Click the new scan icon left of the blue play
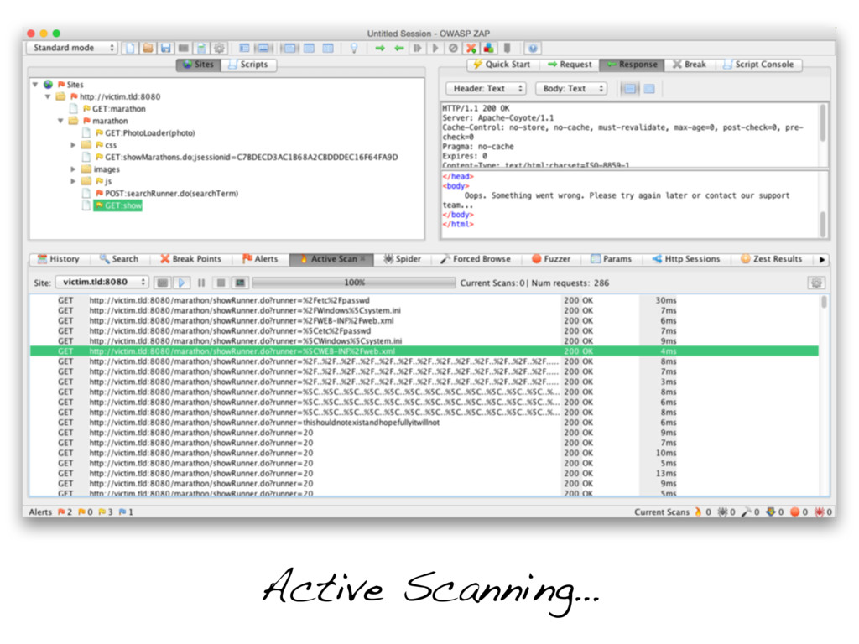This screenshot has width=859, height=644. tap(162, 283)
